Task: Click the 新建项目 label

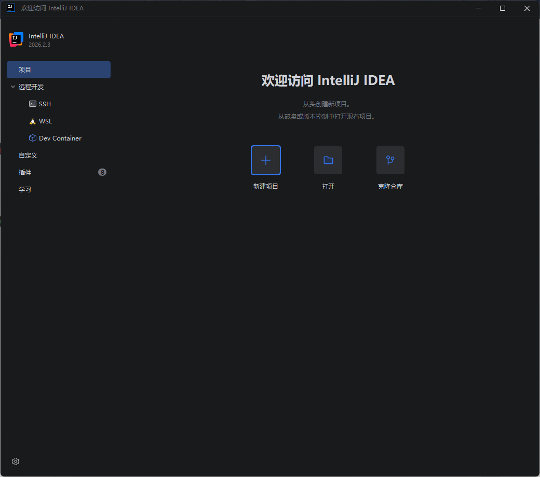Action: click(265, 187)
